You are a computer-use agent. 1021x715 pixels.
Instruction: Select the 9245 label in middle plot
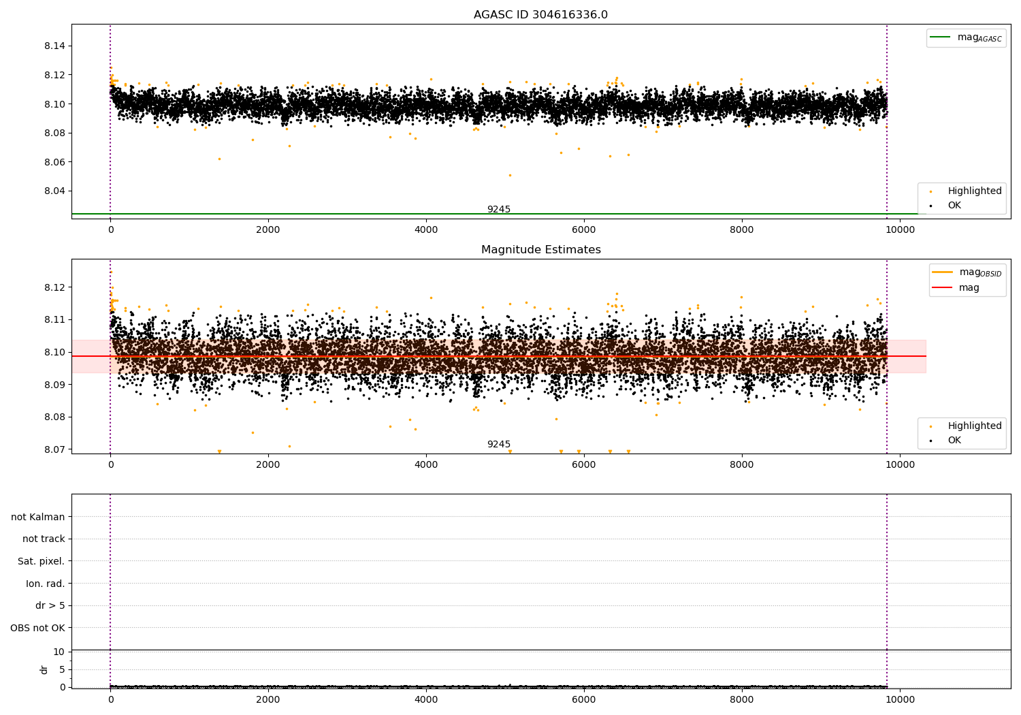(498, 445)
